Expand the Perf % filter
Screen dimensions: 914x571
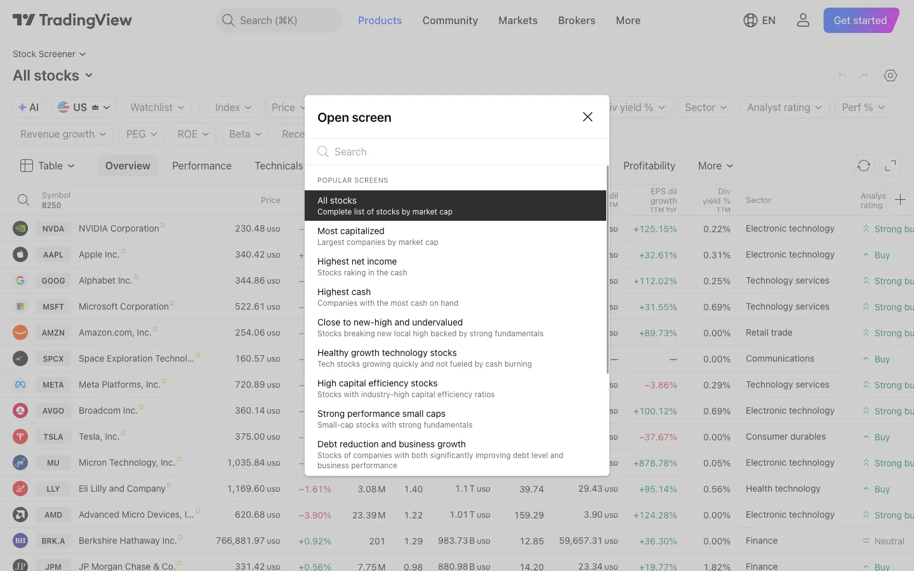coord(863,107)
